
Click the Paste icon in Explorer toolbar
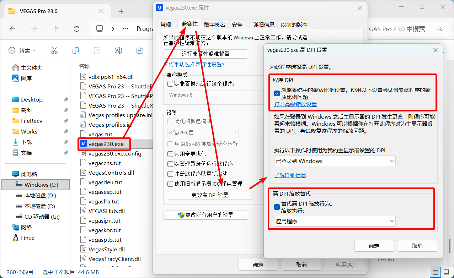tap(97, 50)
